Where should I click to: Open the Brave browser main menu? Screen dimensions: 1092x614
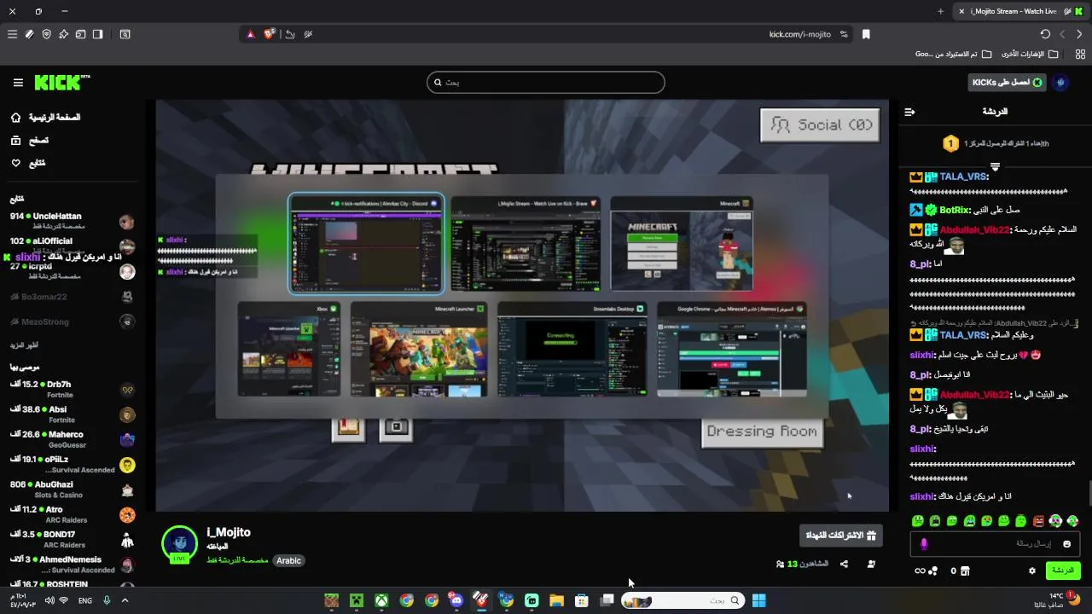[x=12, y=34]
